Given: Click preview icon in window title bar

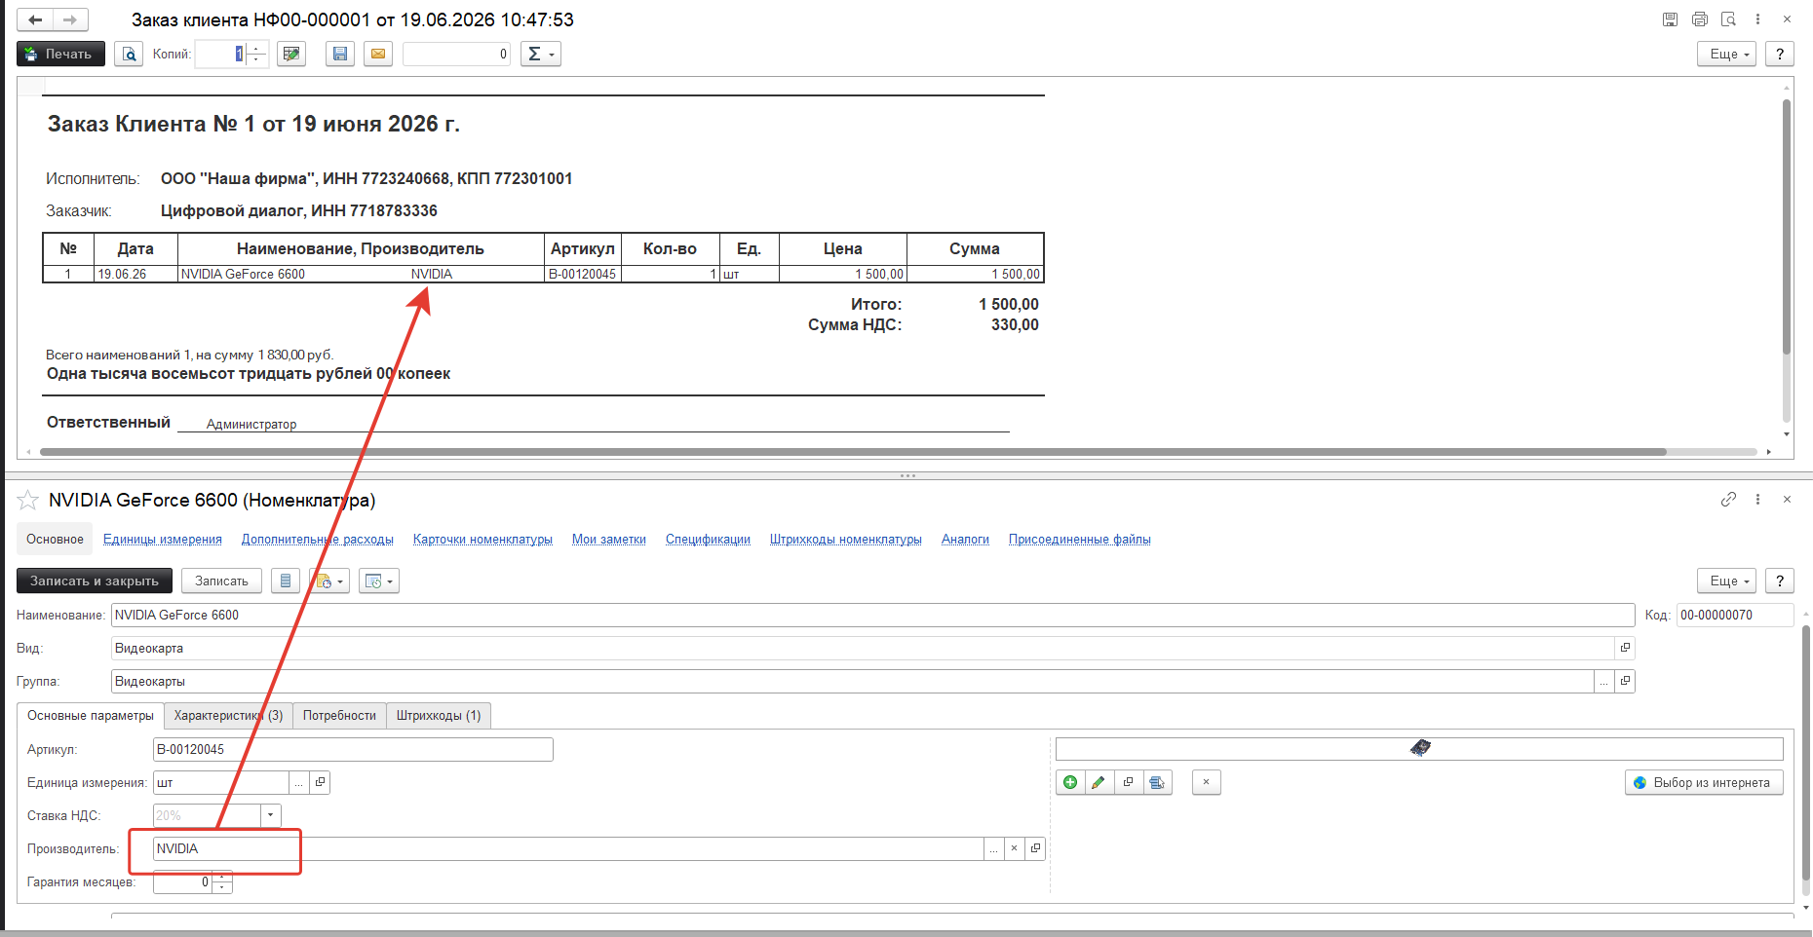Looking at the screenshot, I should tap(1728, 19).
